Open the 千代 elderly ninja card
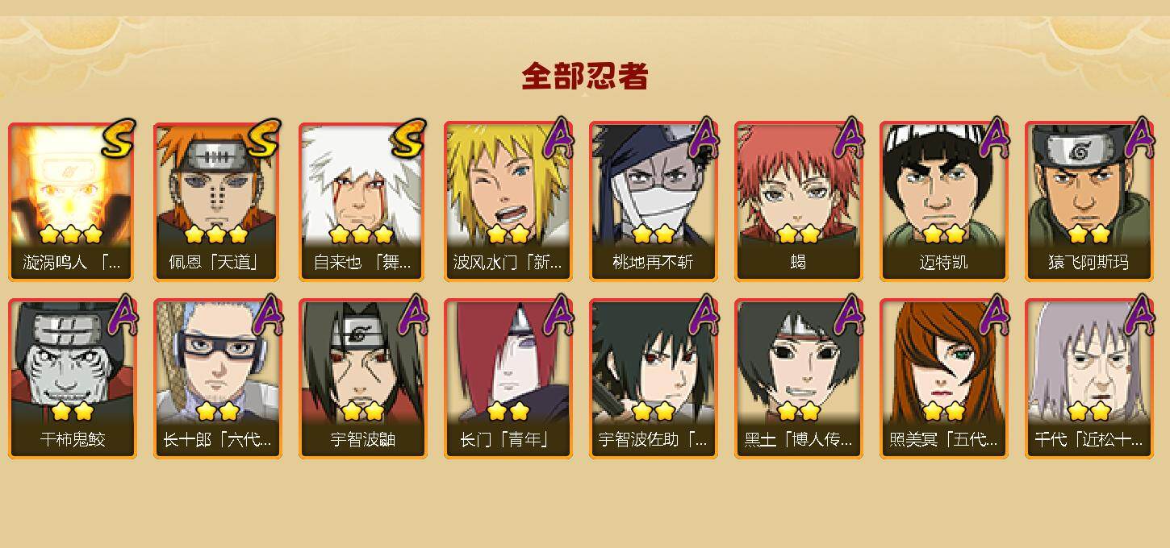The width and height of the screenshot is (1170, 548). [1089, 379]
